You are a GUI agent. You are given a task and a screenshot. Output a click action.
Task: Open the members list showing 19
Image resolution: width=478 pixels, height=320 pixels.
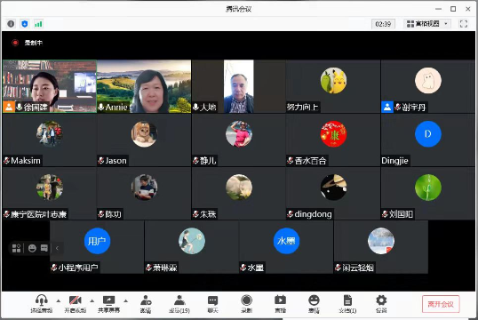[x=179, y=300]
